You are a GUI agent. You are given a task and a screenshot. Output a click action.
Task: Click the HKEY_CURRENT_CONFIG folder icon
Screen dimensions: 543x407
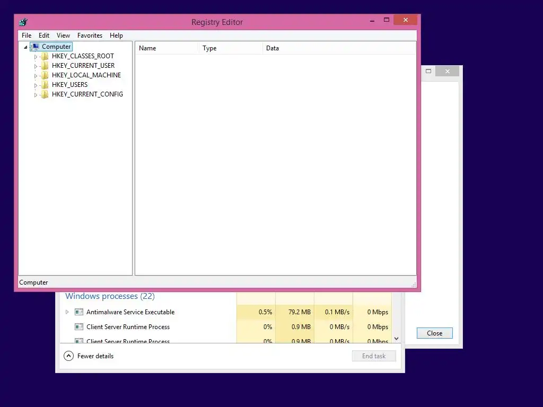coord(45,94)
